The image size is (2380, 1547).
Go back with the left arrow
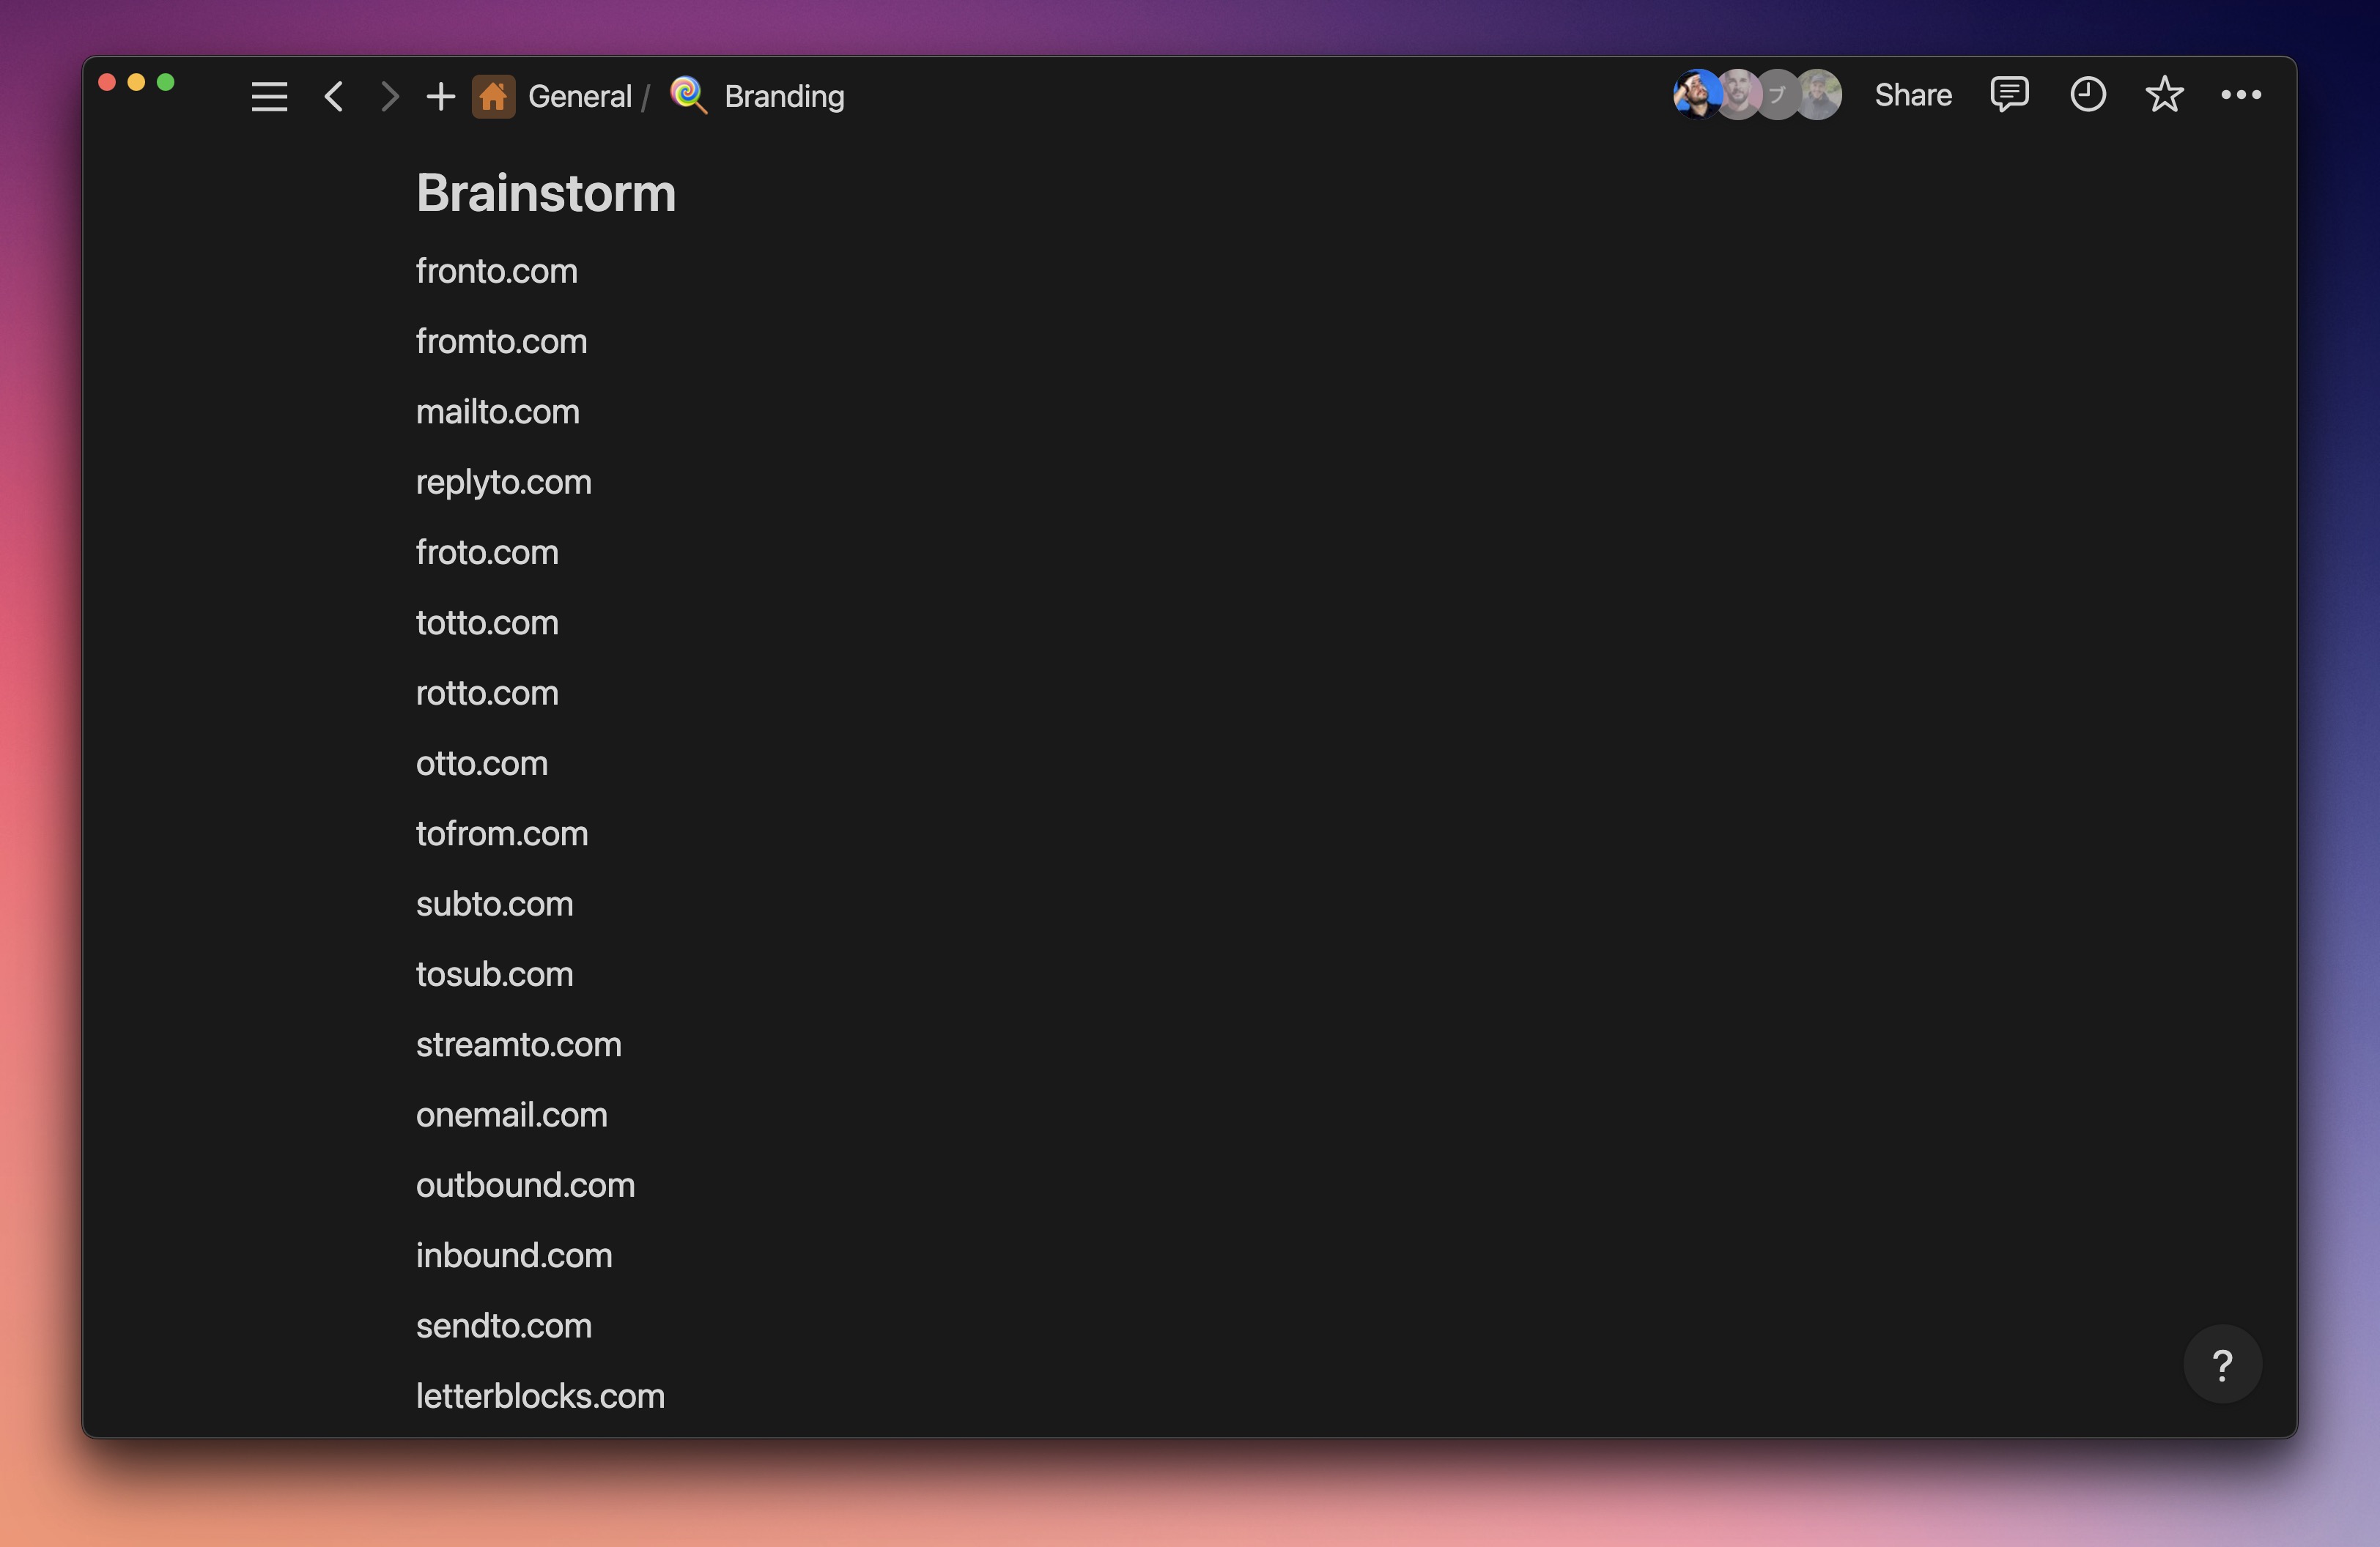[334, 96]
